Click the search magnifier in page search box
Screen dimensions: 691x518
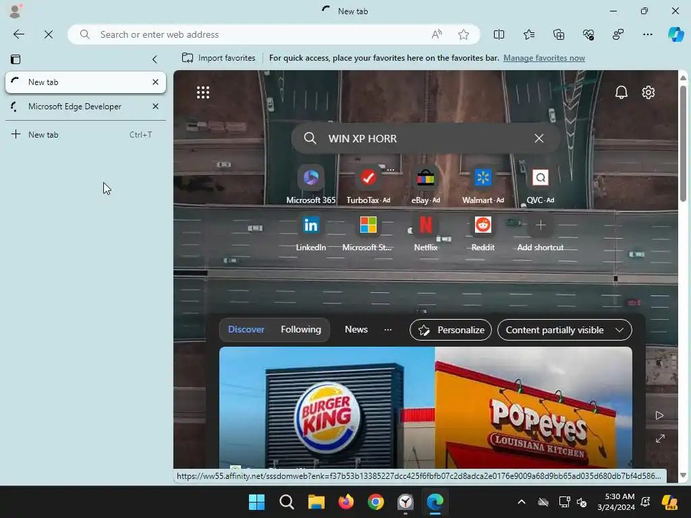[310, 138]
